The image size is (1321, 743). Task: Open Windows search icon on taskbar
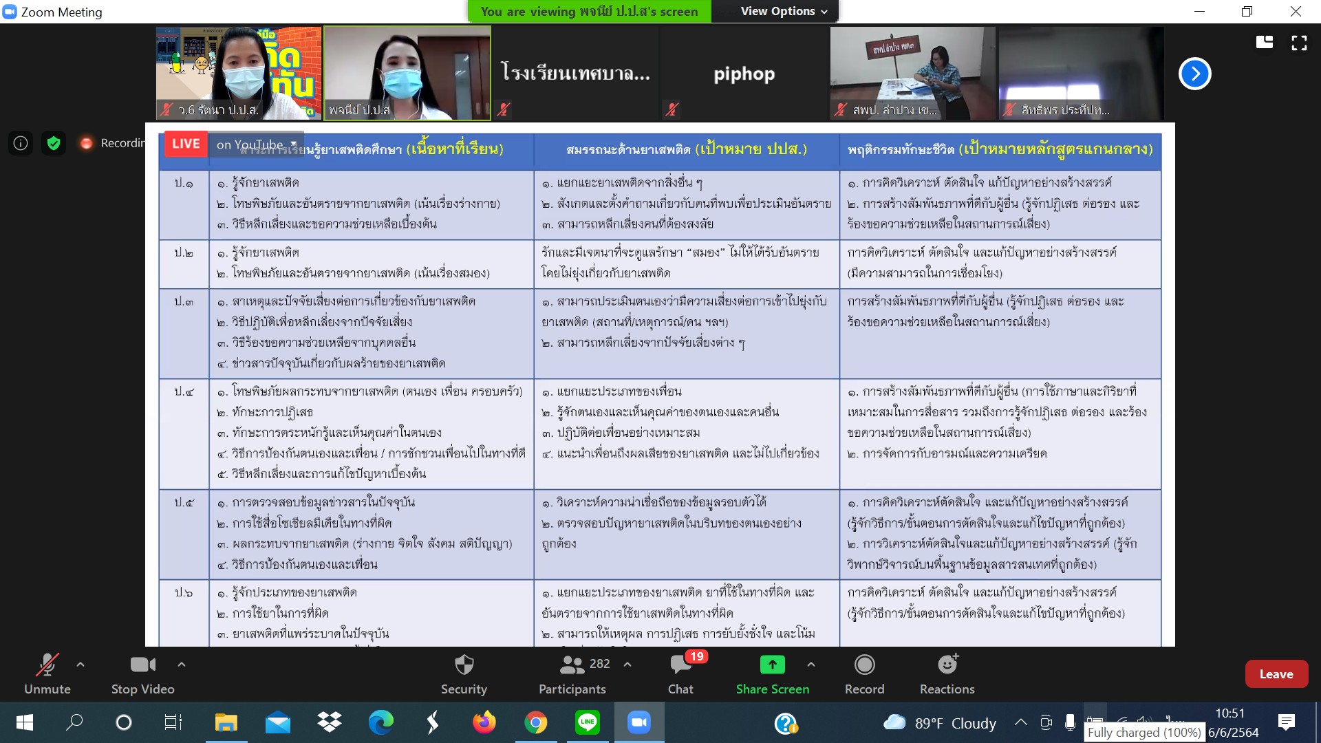[74, 722]
